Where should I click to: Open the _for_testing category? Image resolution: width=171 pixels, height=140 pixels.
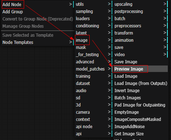[94, 55]
